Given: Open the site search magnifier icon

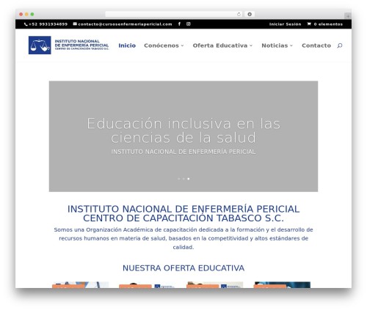Looking at the screenshot, I should click(x=340, y=45).
